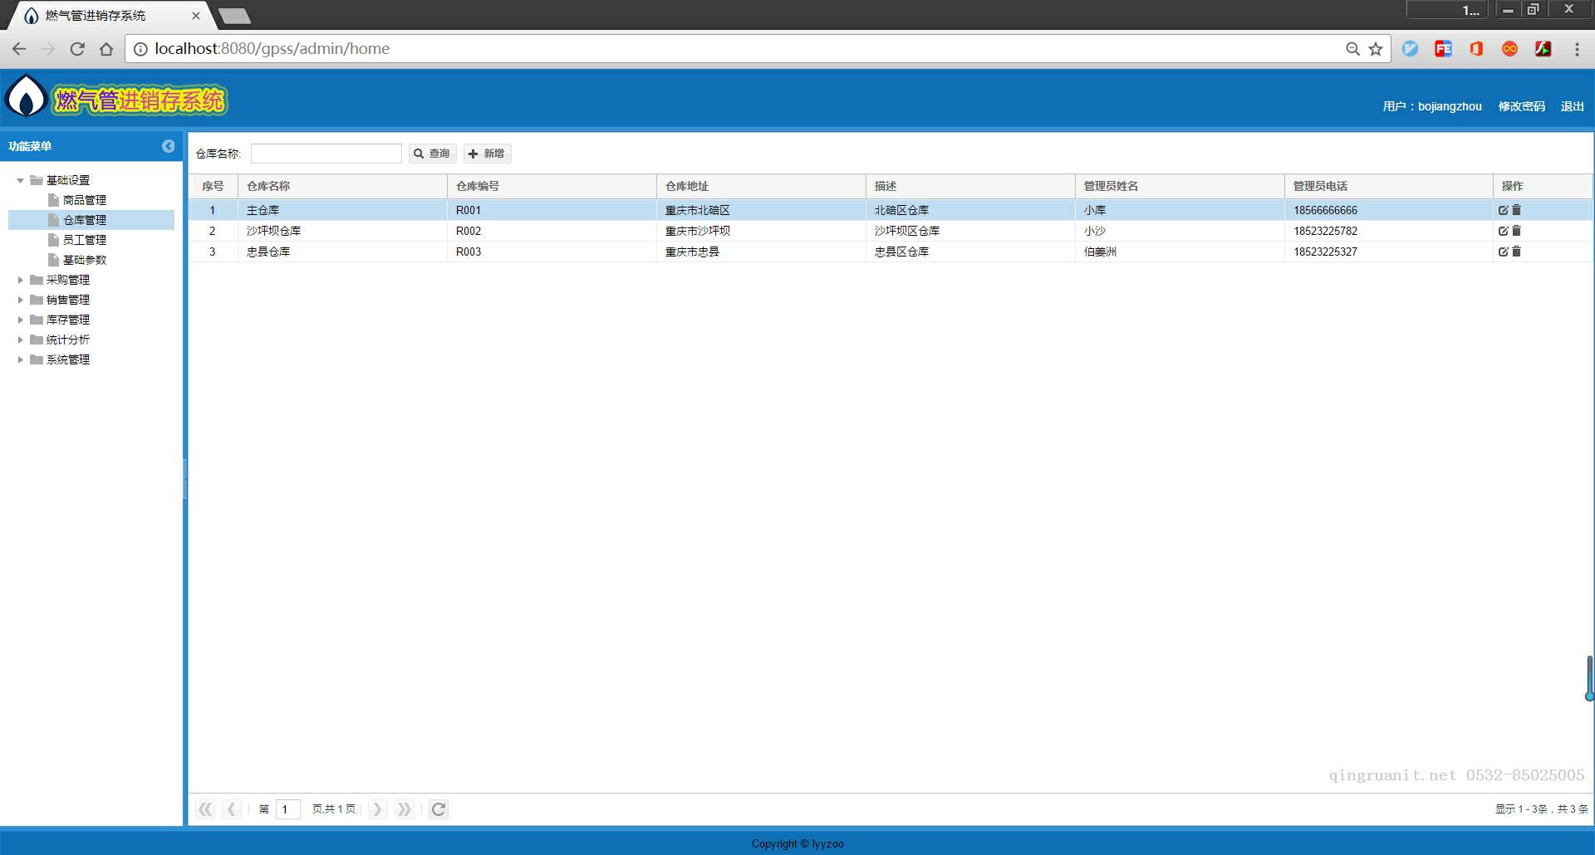Screen dimensions: 1595x855
Task: Focus the 仓库名称 search input field
Action: tap(326, 154)
